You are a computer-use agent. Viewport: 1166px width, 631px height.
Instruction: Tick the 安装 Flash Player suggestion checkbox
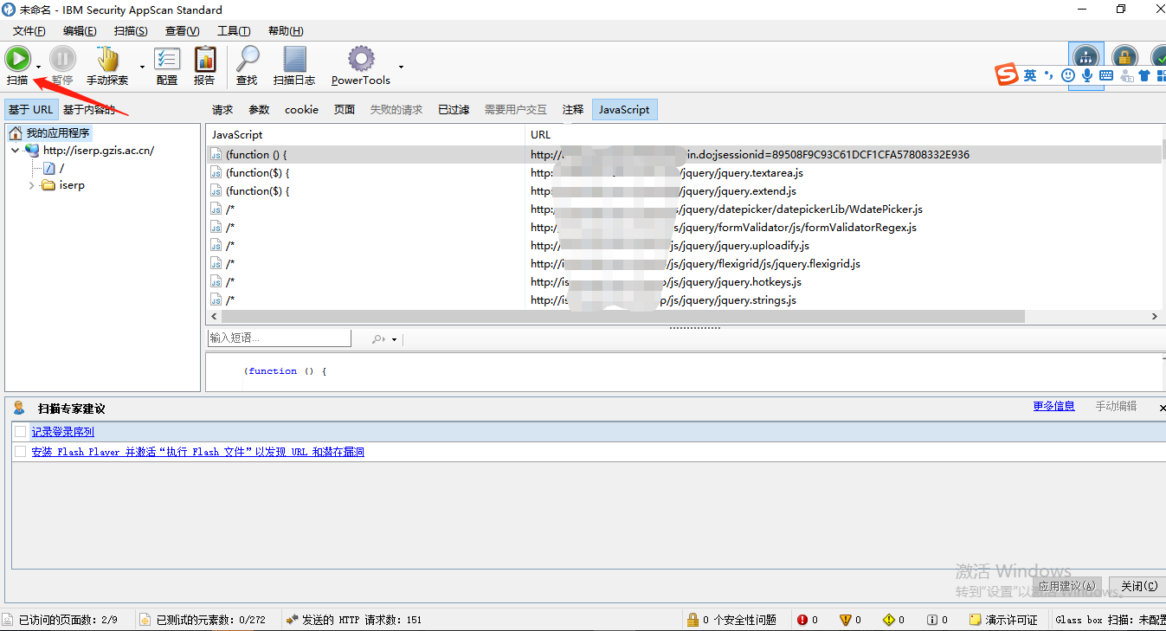20,451
